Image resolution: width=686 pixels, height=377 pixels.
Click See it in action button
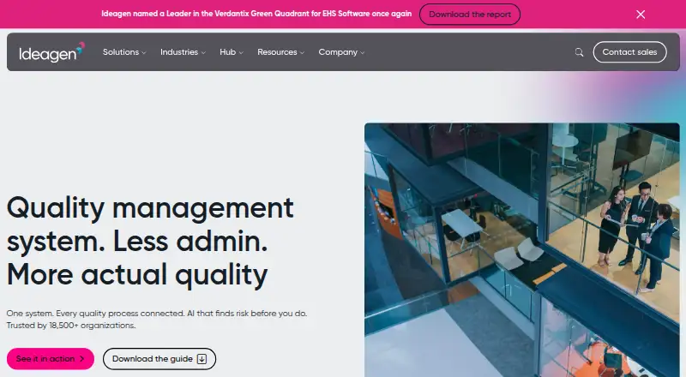[51, 359]
